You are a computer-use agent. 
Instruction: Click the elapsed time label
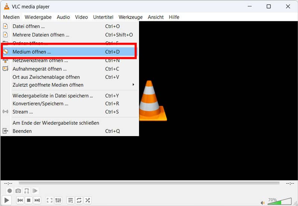pyautogui.click(x=8, y=183)
